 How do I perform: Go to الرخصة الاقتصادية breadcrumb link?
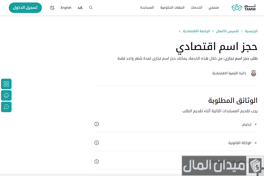pyautogui.click(x=196, y=31)
